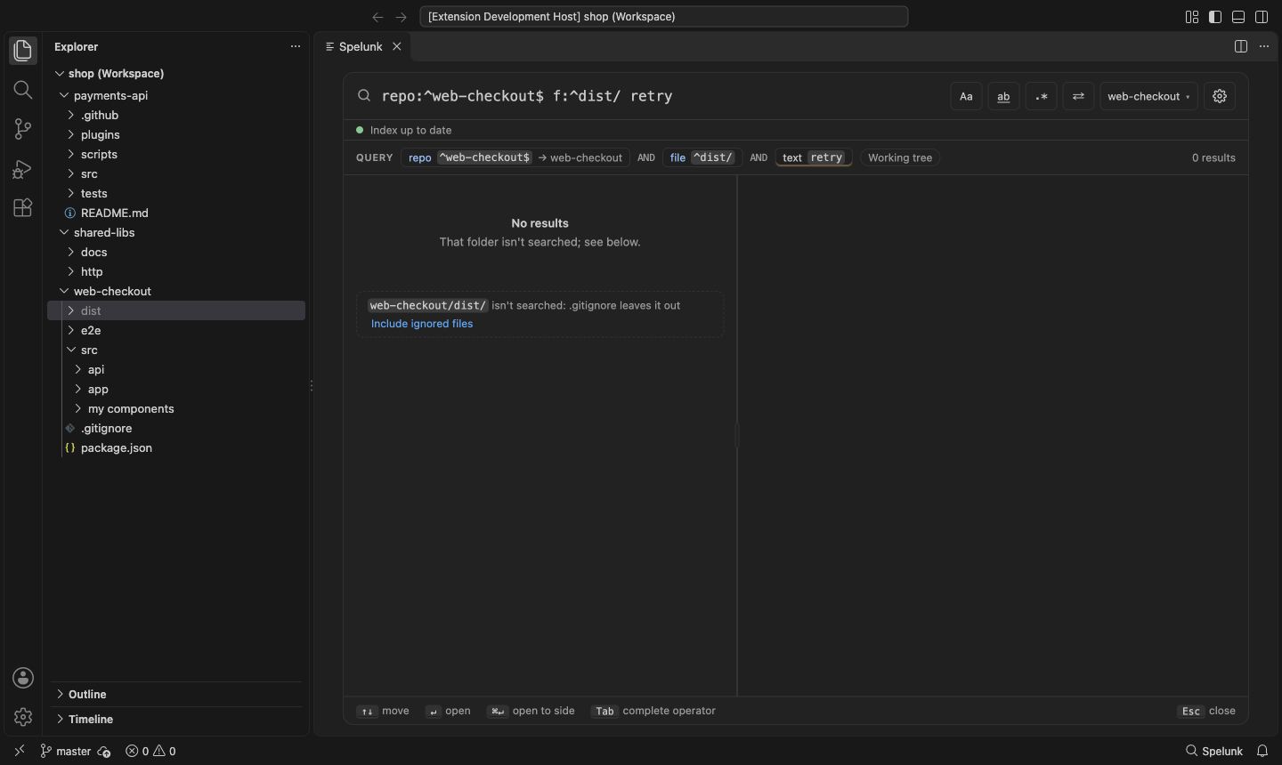Open notifications bell in status bar
Viewport: 1282px width, 765px height.
(1262, 751)
